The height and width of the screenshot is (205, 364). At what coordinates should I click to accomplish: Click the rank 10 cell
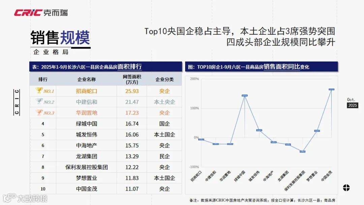click(x=43, y=189)
